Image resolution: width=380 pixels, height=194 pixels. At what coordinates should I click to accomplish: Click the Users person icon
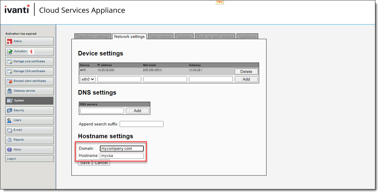10,120
